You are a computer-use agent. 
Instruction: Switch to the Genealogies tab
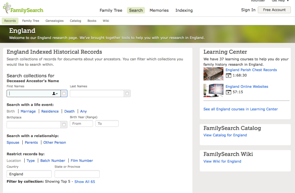54,21
